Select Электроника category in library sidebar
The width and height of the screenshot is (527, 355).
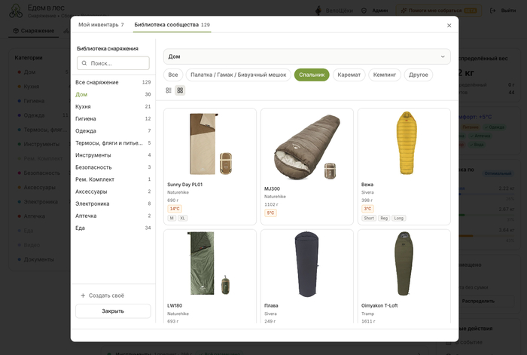113,204
